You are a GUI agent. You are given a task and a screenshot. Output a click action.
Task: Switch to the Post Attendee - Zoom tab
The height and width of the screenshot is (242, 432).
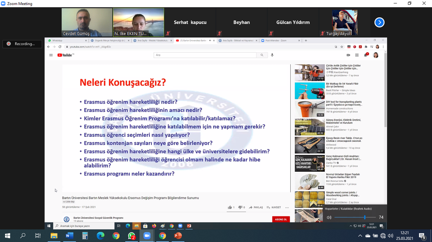click(281, 40)
